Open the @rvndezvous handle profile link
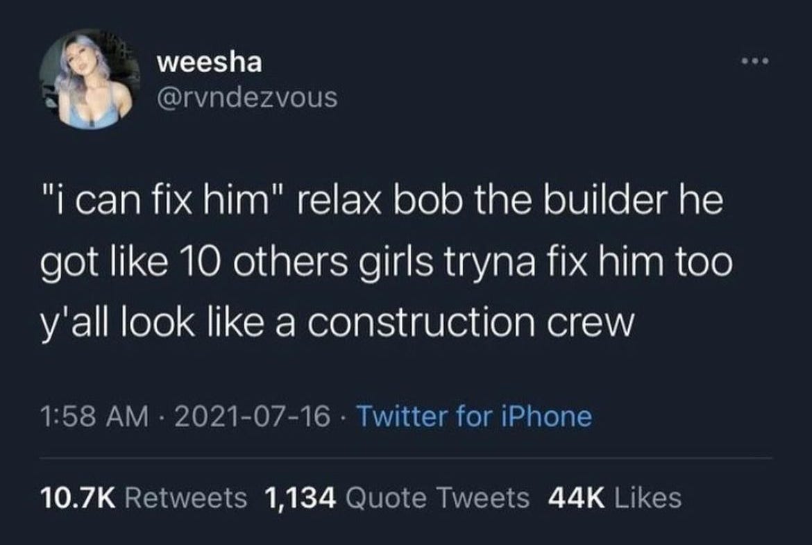Image resolution: width=812 pixels, height=545 pixels. pos(247,97)
